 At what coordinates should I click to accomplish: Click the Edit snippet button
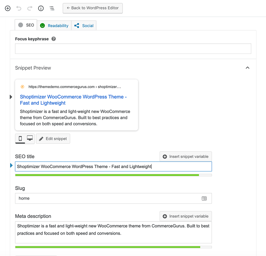53,139
